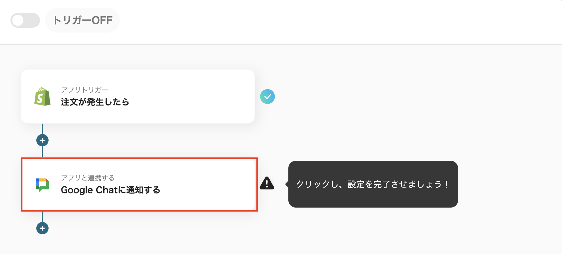Click the トリガーOFF status label
Screen dimensions: 562x254
pos(82,20)
